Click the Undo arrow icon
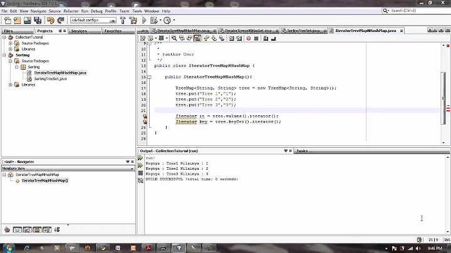The height and width of the screenshot is (253, 451). point(51,21)
